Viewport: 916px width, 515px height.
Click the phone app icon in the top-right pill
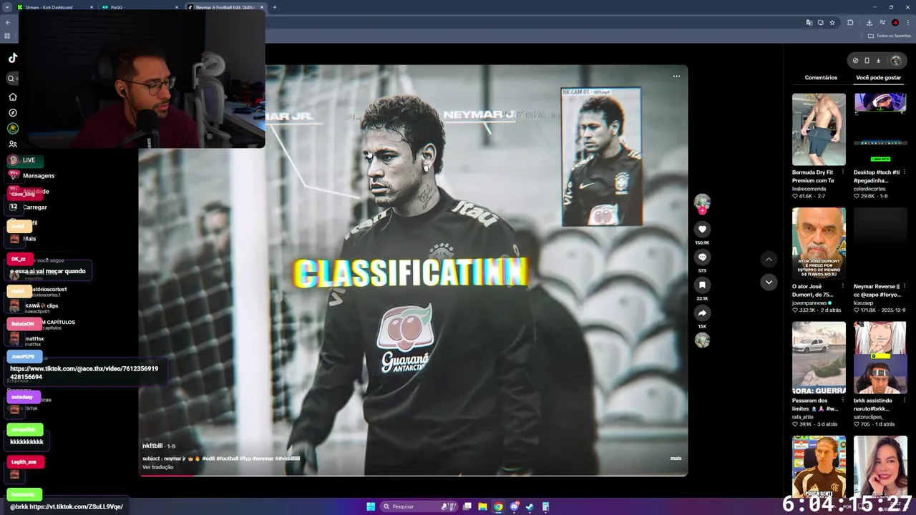click(x=867, y=61)
